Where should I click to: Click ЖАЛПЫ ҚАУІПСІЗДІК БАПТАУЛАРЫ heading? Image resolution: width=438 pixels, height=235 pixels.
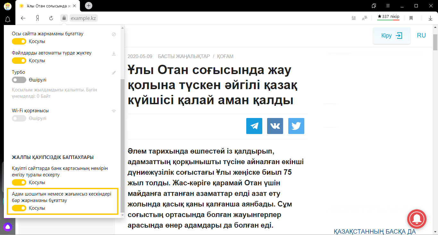click(x=53, y=157)
